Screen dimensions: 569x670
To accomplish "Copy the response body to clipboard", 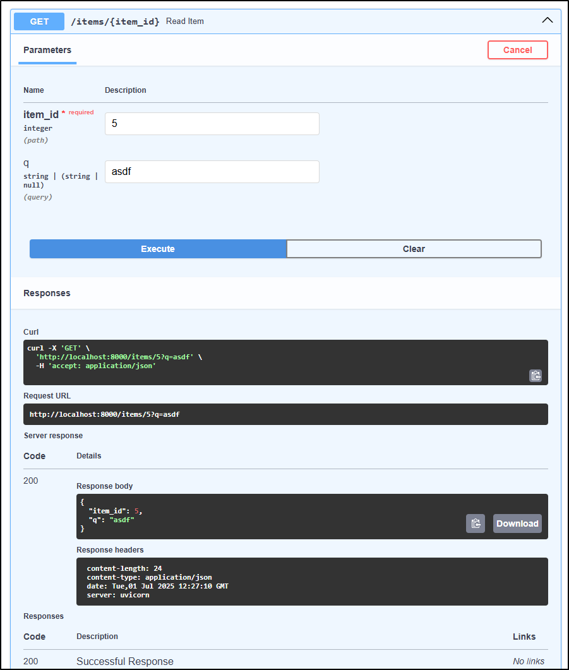I will (x=476, y=523).
